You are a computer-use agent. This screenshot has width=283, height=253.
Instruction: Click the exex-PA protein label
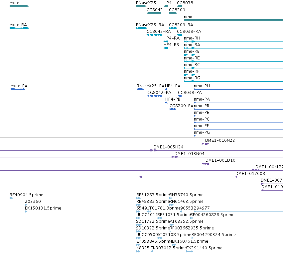tap(19, 86)
